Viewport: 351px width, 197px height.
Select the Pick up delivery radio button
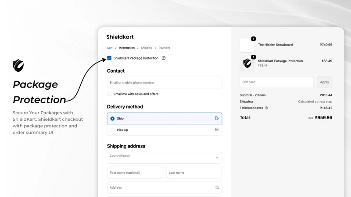pyautogui.click(x=112, y=130)
